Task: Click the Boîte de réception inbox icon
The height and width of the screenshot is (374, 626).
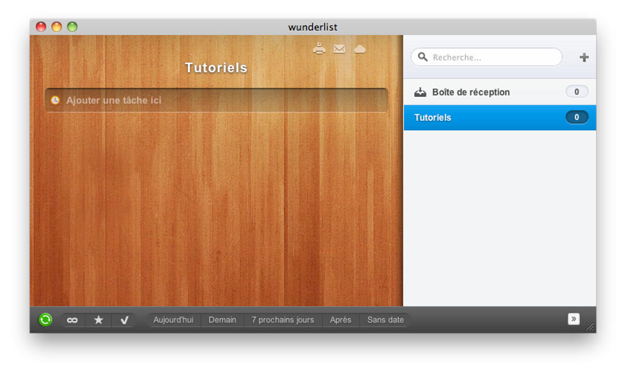Action: click(420, 92)
